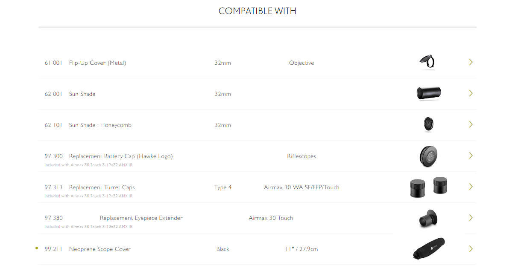Image resolution: width=521 pixels, height=277 pixels.
Task: Click the Neoprene Scope Cover row arrow
Action: coord(471,249)
